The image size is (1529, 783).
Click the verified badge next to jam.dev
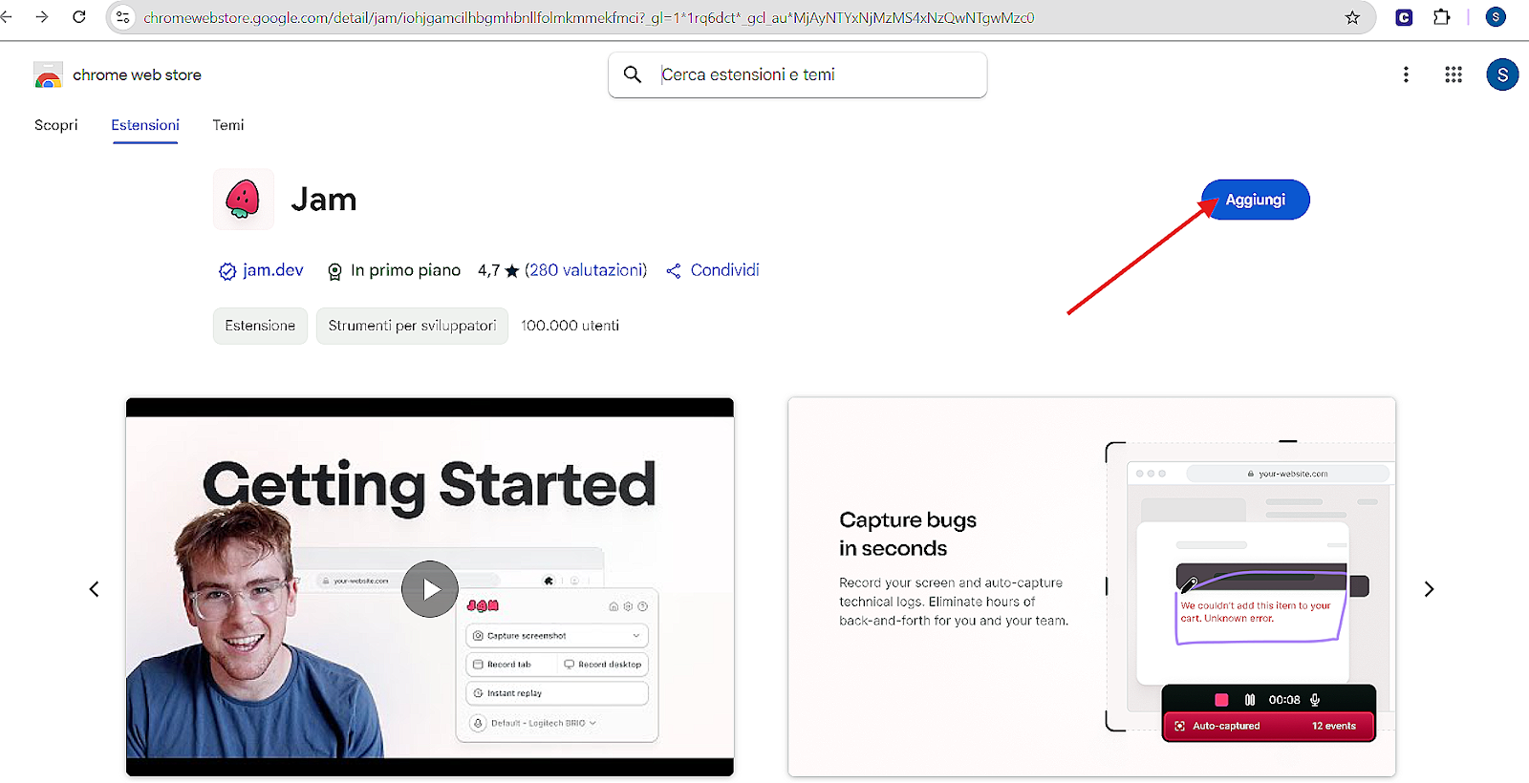227,271
